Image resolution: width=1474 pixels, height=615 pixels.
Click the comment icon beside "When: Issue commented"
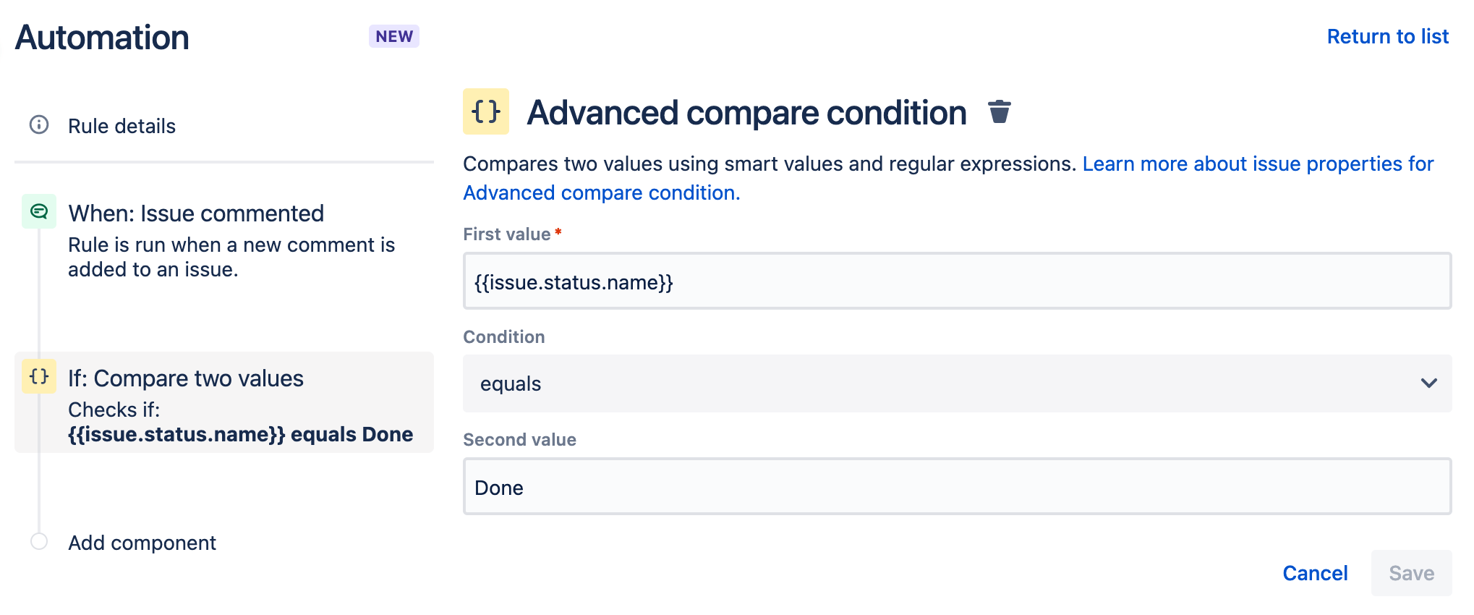(x=39, y=211)
